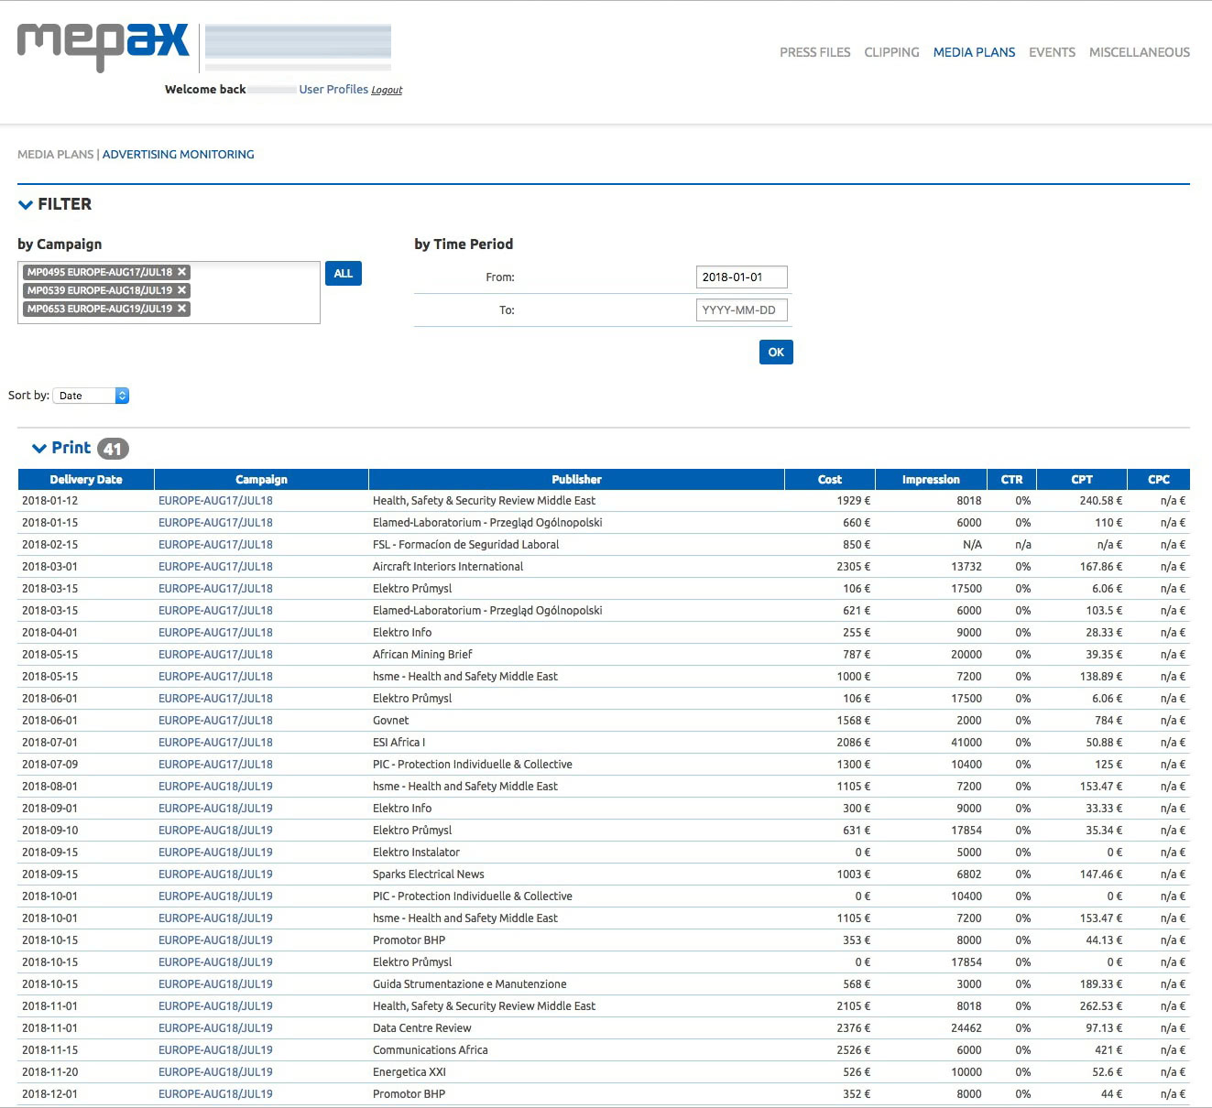Select publisher ESI Africa I
Image resolution: width=1212 pixels, height=1108 pixels.
tap(399, 743)
